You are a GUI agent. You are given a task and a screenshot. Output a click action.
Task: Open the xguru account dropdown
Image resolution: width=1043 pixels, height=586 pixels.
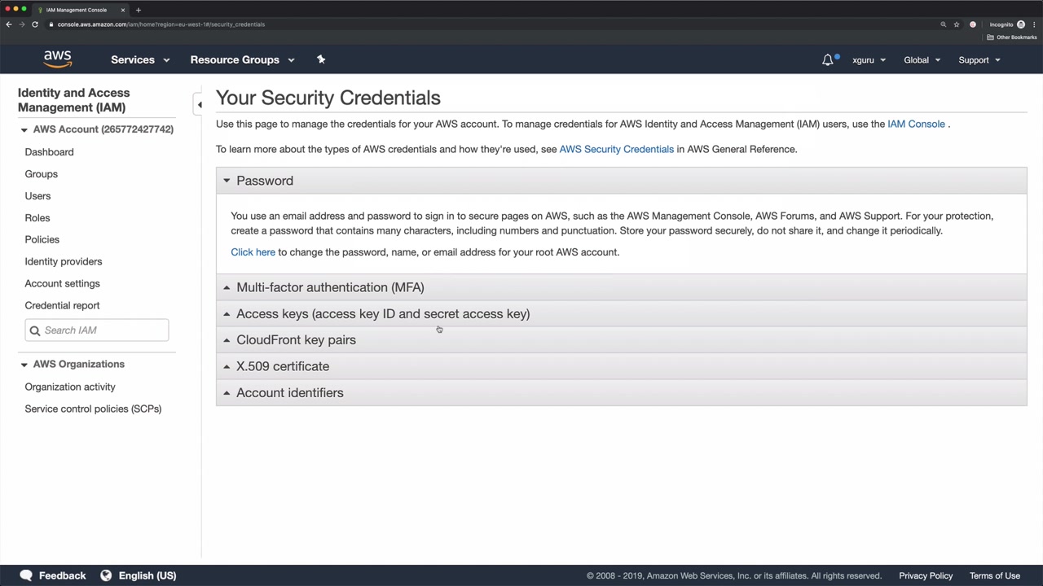(869, 59)
